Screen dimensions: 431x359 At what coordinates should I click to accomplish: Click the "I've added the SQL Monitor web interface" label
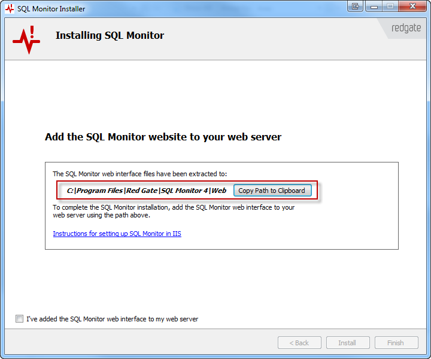point(113,319)
